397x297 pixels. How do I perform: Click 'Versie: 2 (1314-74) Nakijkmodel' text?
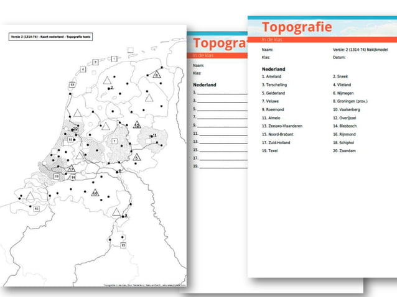(x=360, y=50)
